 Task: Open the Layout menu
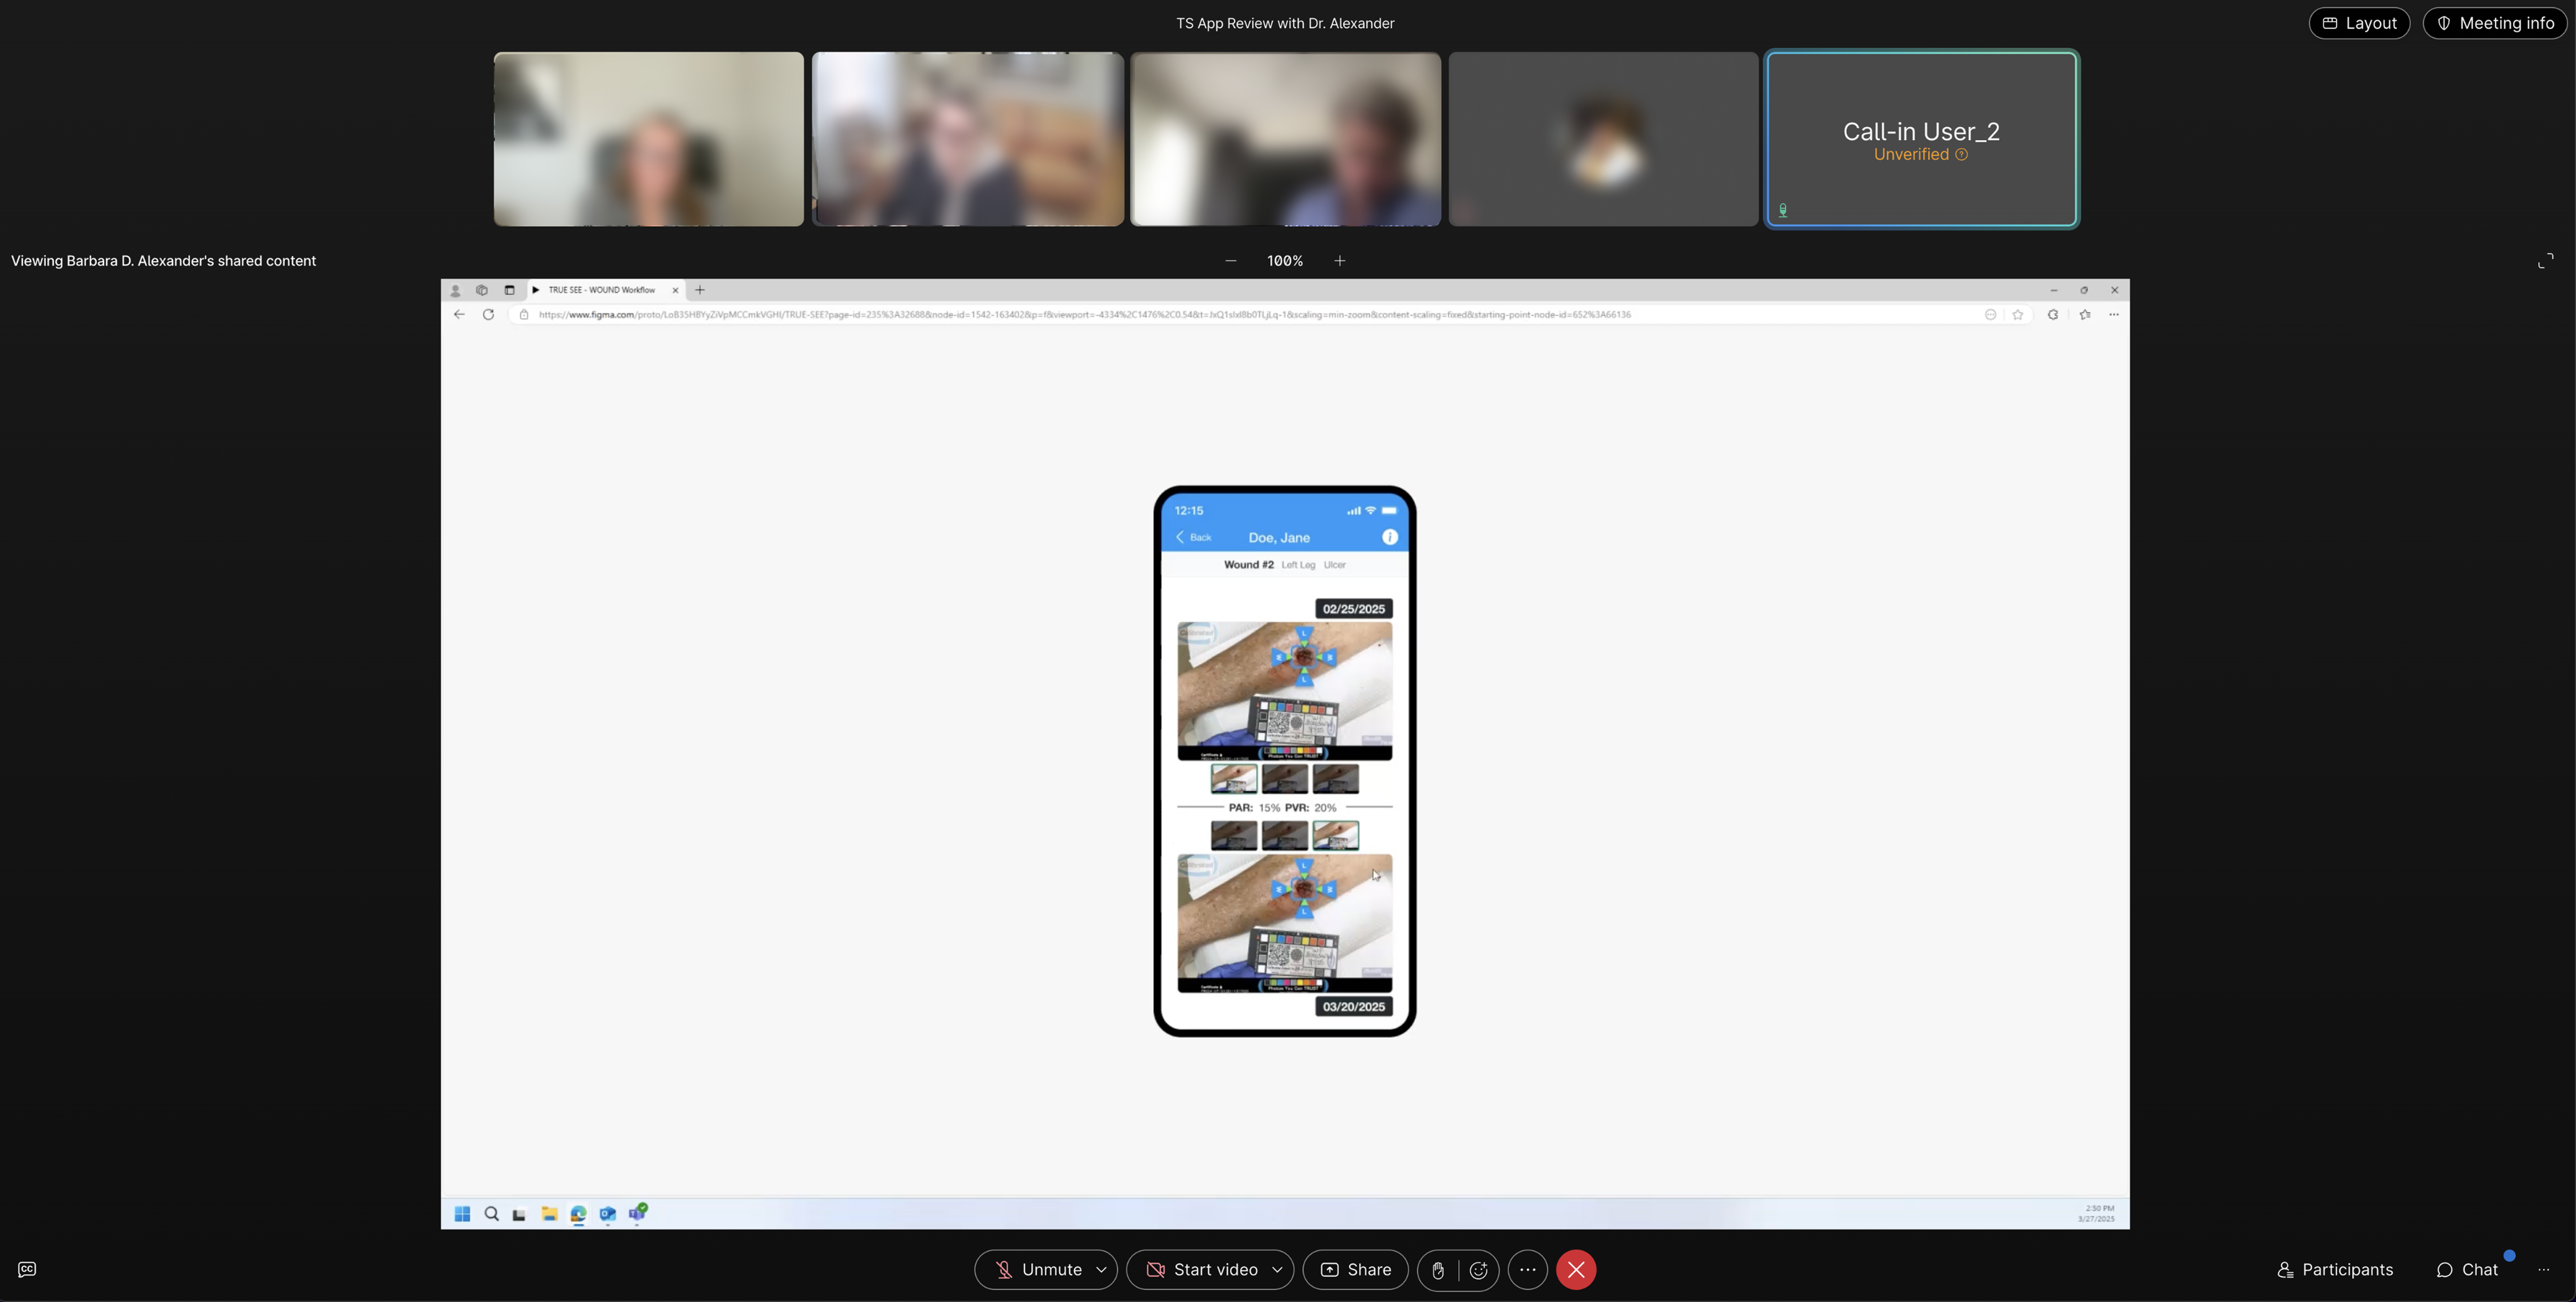click(x=2359, y=23)
